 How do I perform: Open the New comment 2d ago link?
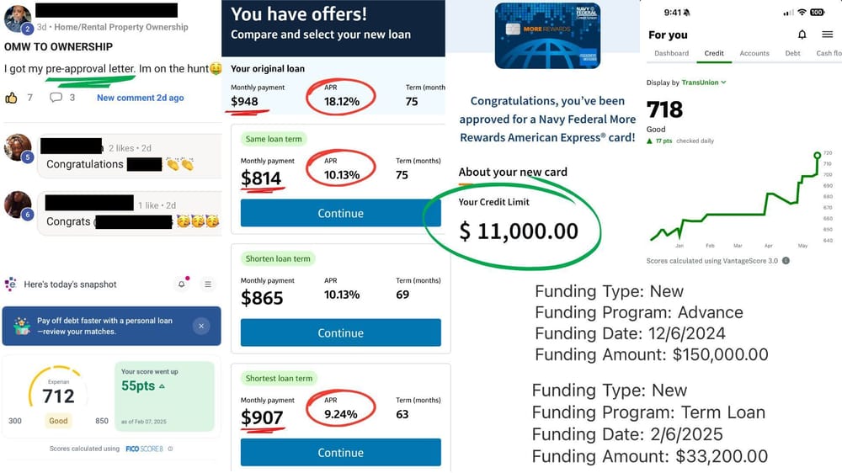click(x=140, y=98)
